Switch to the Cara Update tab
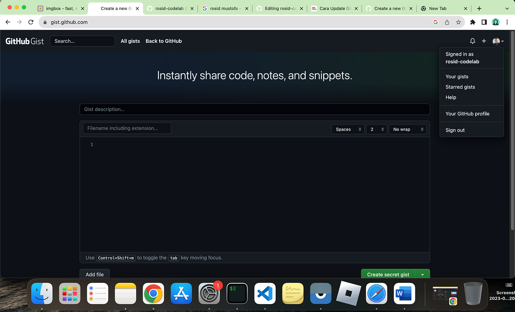This screenshot has height=312, width=515. 334,8
